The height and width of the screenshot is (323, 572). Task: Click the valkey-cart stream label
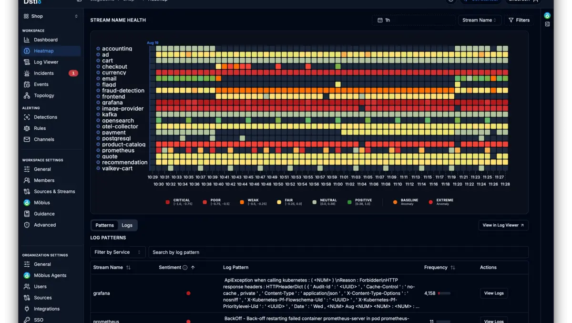(x=117, y=168)
